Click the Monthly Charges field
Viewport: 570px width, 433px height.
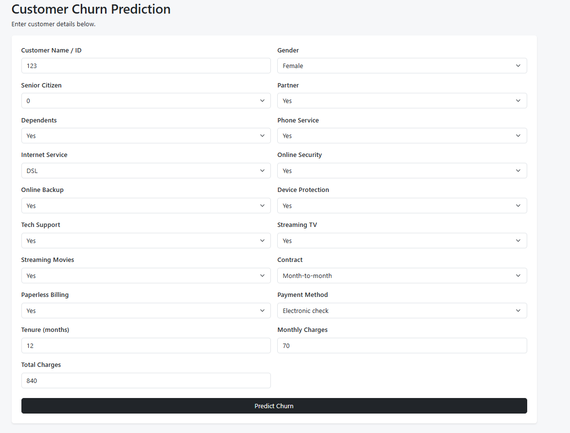point(402,346)
